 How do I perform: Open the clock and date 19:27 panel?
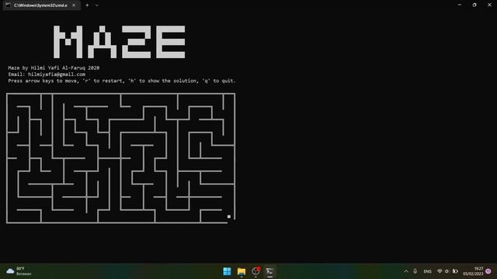[473, 271]
